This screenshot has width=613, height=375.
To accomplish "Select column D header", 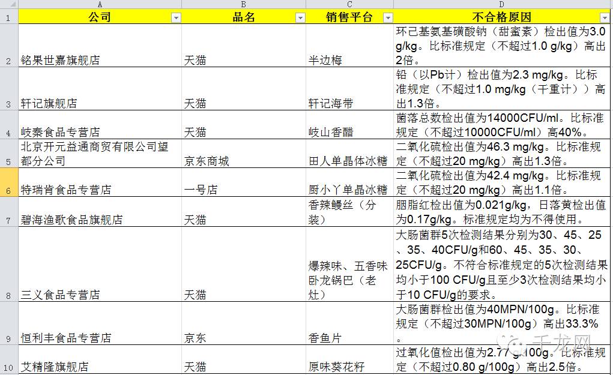I will (x=501, y=5).
